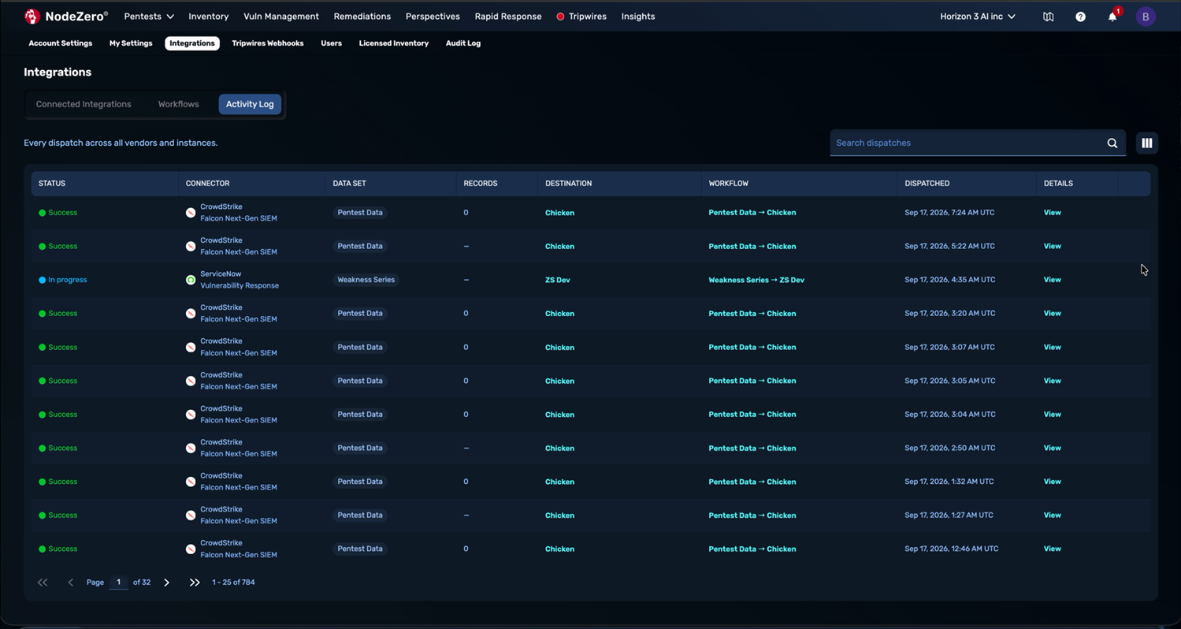View details for 7:24 AM dispatch
Image resolution: width=1181 pixels, height=629 pixels.
pyautogui.click(x=1053, y=213)
